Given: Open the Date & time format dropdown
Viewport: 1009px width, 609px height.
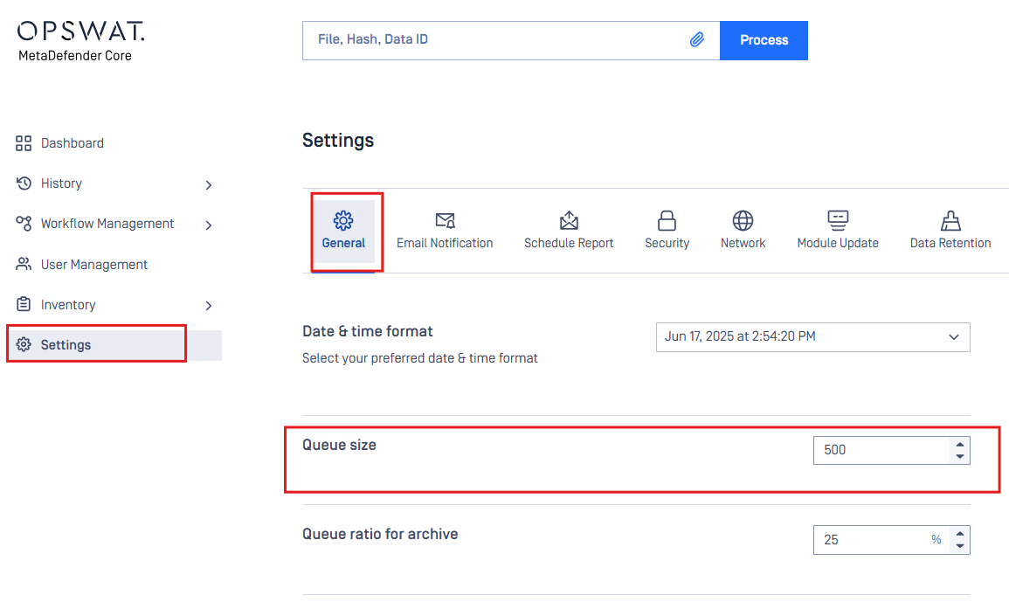Looking at the screenshot, I should point(812,337).
